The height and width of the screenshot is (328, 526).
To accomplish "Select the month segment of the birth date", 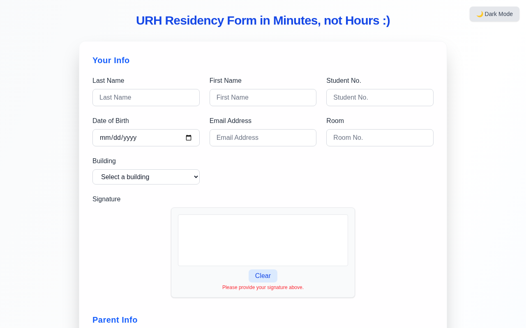I will (105, 138).
